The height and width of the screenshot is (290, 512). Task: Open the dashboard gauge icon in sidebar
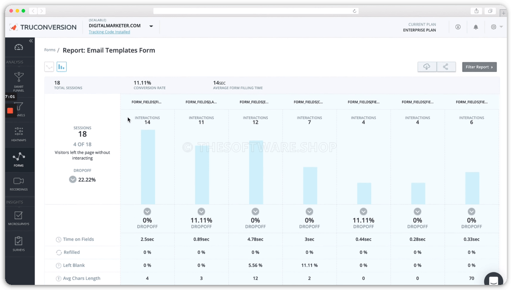(x=19, y=47)
